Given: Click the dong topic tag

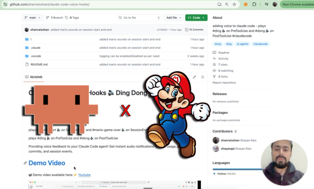Looking at the screenshot, I should (x=218, y=44).
